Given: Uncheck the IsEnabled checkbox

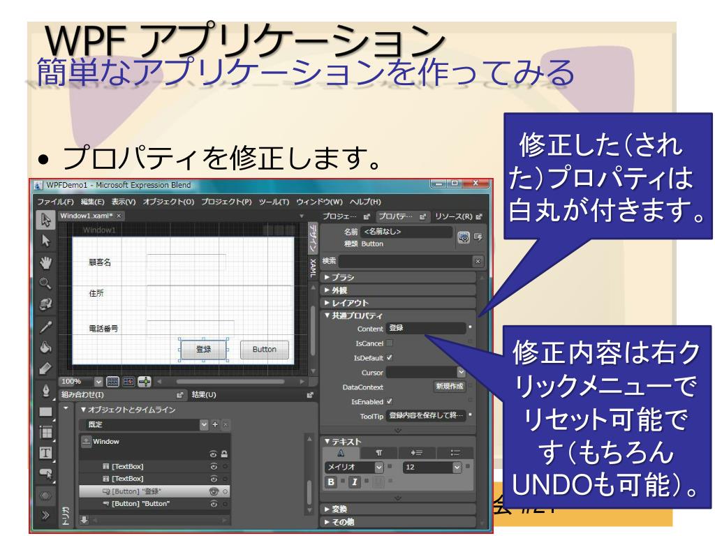Looking at the screenshot, I should [x=390, y=401].
